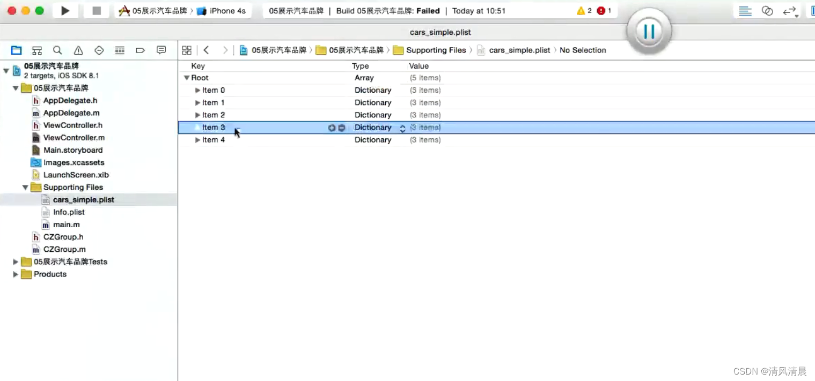Open Images.xcassets in the navigator

68,162
